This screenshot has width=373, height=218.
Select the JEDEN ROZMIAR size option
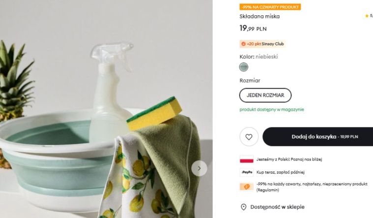265,95
